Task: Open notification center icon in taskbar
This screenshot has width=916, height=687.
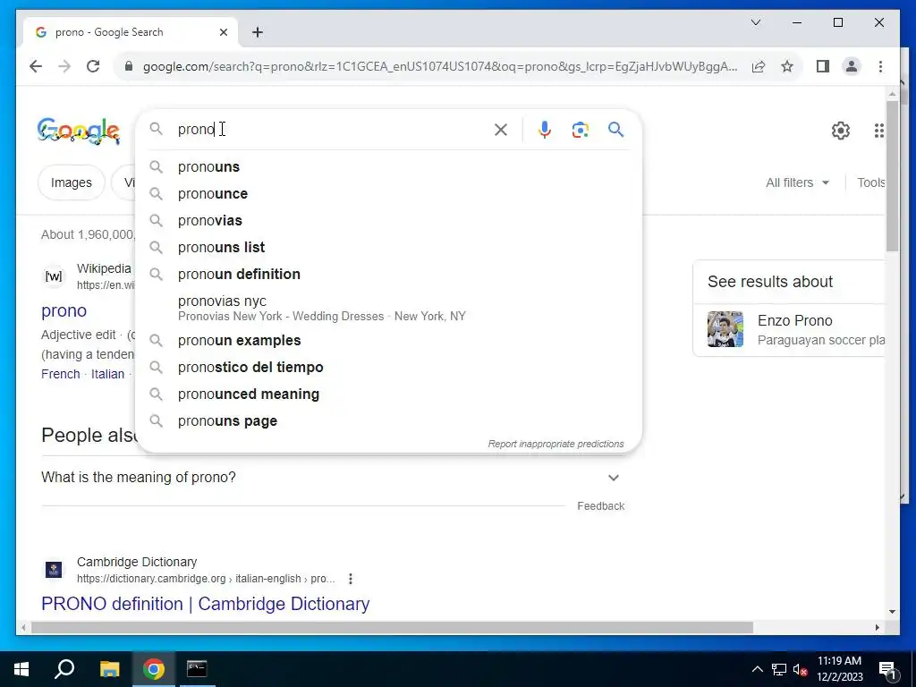Action: click(887, 669)
